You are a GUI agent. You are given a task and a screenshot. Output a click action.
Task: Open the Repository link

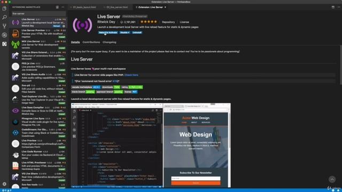click(168, 22)
